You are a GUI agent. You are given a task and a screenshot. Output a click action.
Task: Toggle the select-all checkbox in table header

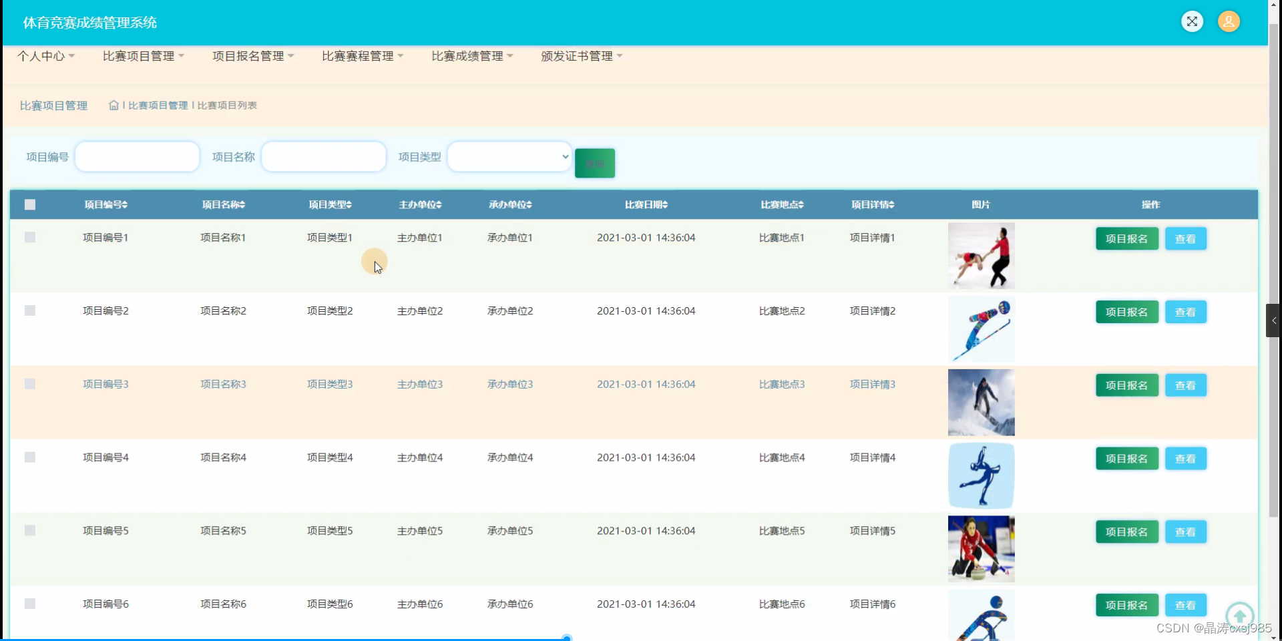click(x=30, y=205)
